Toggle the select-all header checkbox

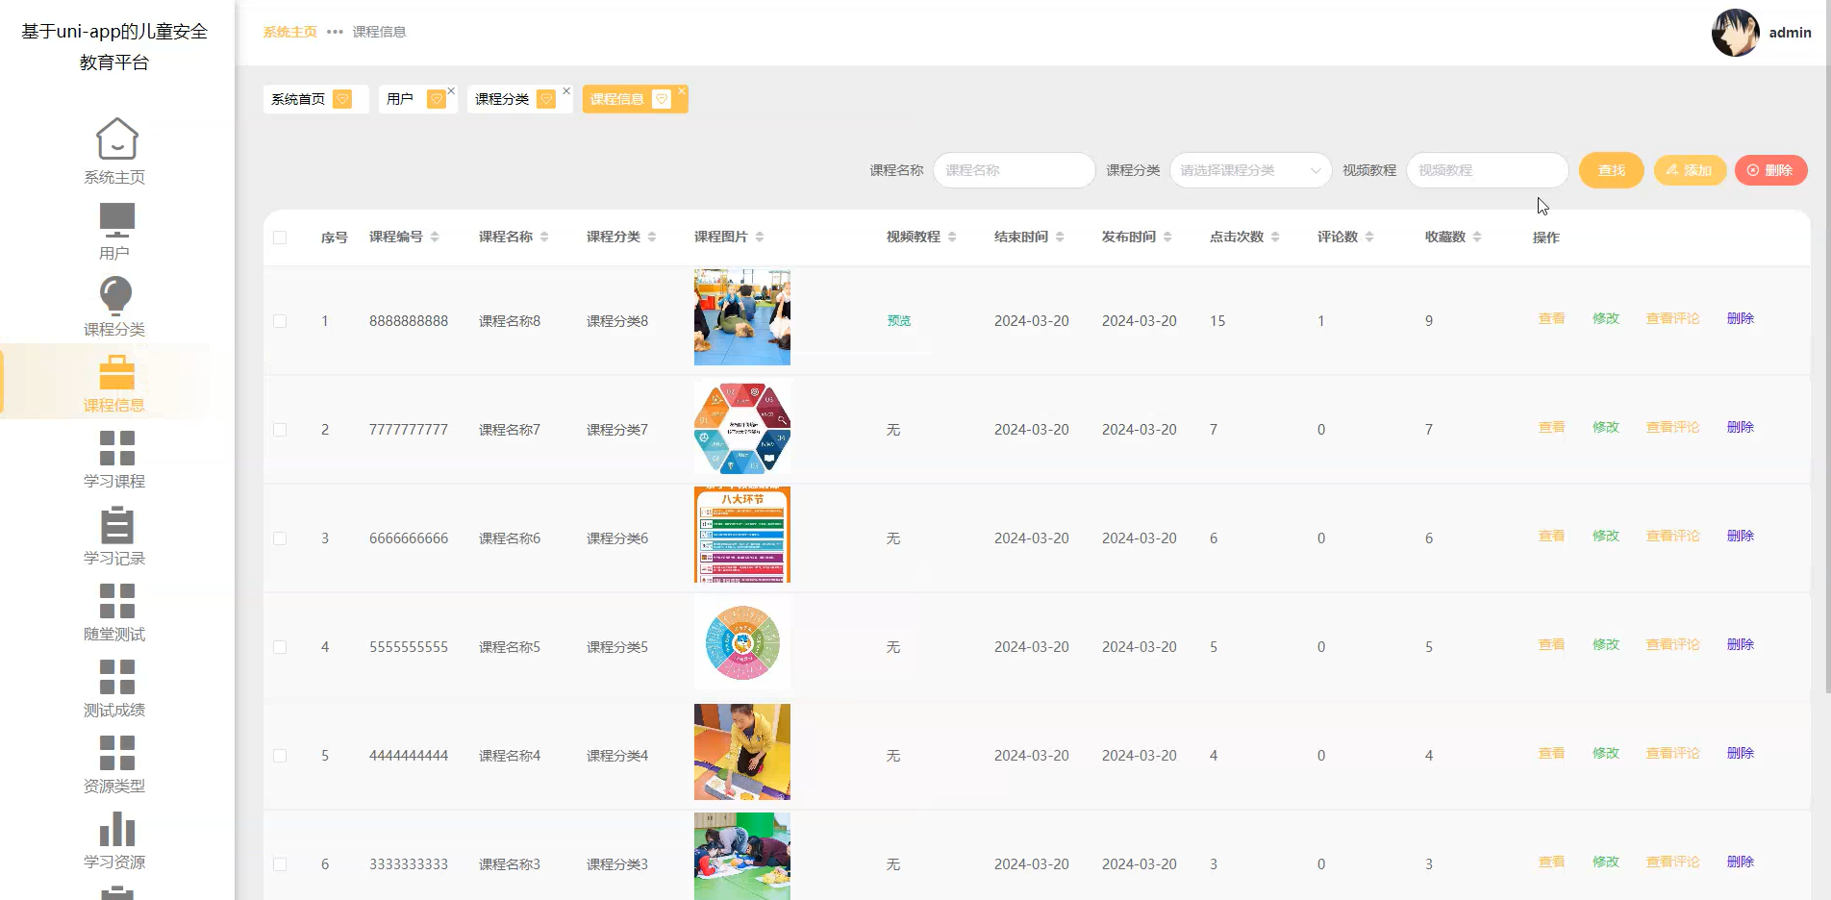[280, 237]
